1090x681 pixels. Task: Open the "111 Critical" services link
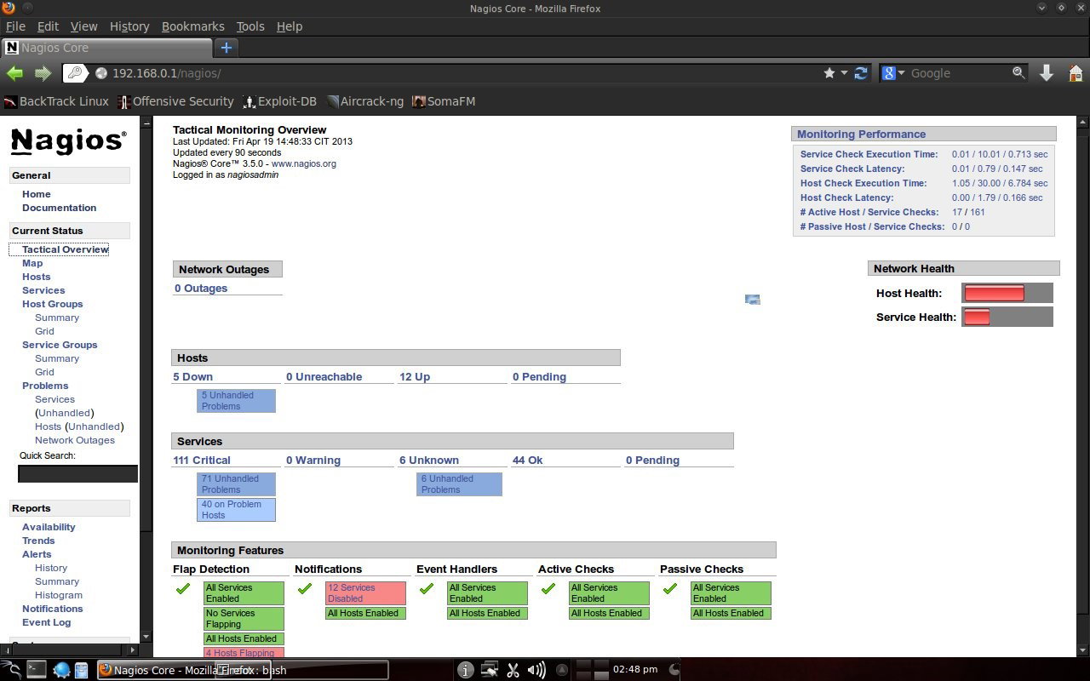(202, 461)
